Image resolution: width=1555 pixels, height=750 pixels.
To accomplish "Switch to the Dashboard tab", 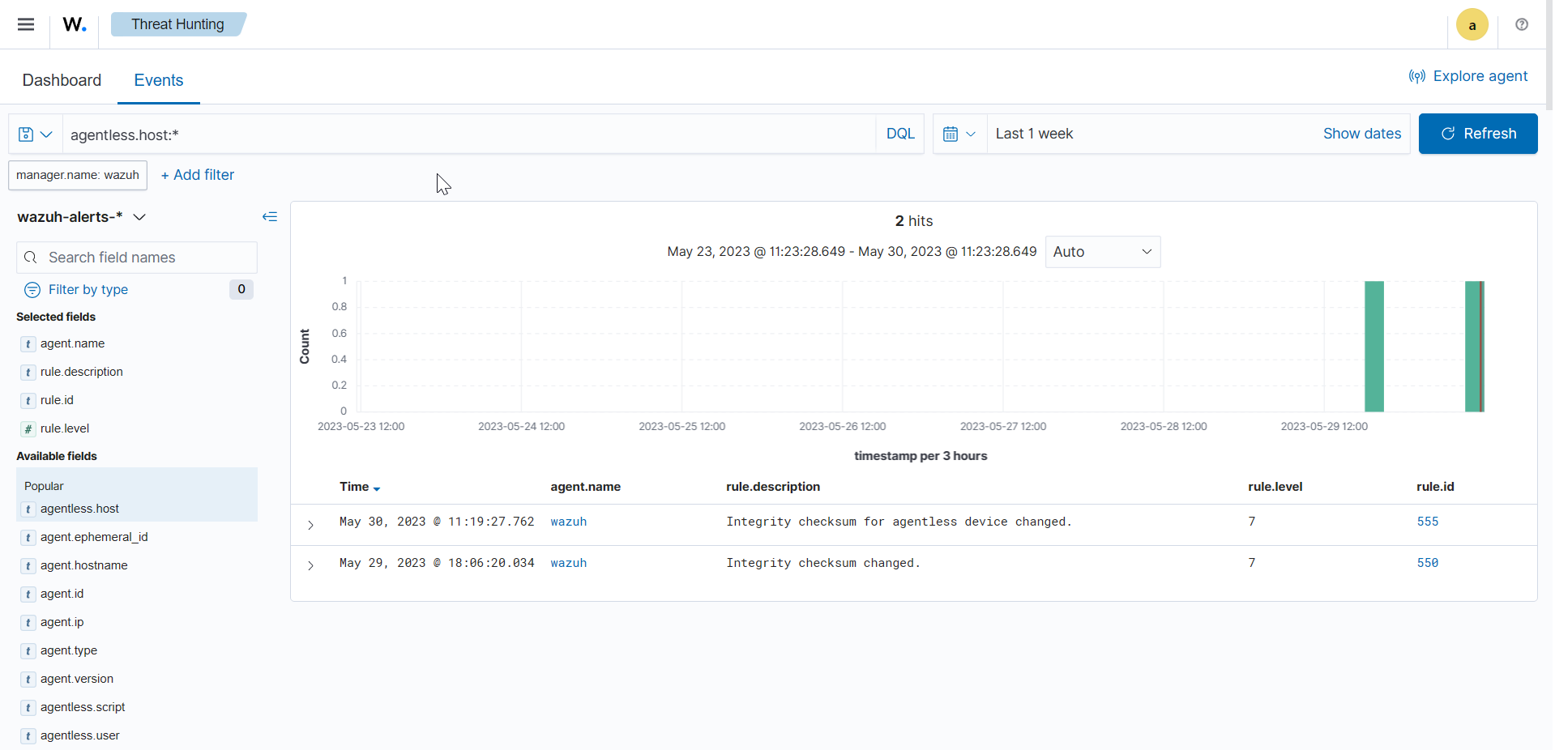I will click(x=62, y=80).
